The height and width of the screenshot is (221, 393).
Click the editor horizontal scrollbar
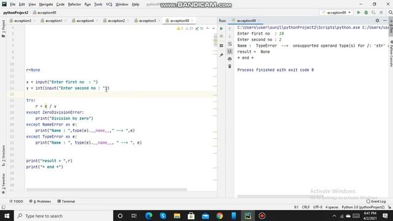pyautogui.click(x=106, y=190)
